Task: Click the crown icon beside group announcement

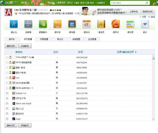Action: pos(16,13)
